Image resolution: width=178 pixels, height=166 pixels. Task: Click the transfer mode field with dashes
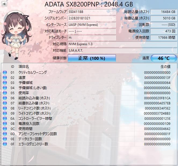coord(92,31)
